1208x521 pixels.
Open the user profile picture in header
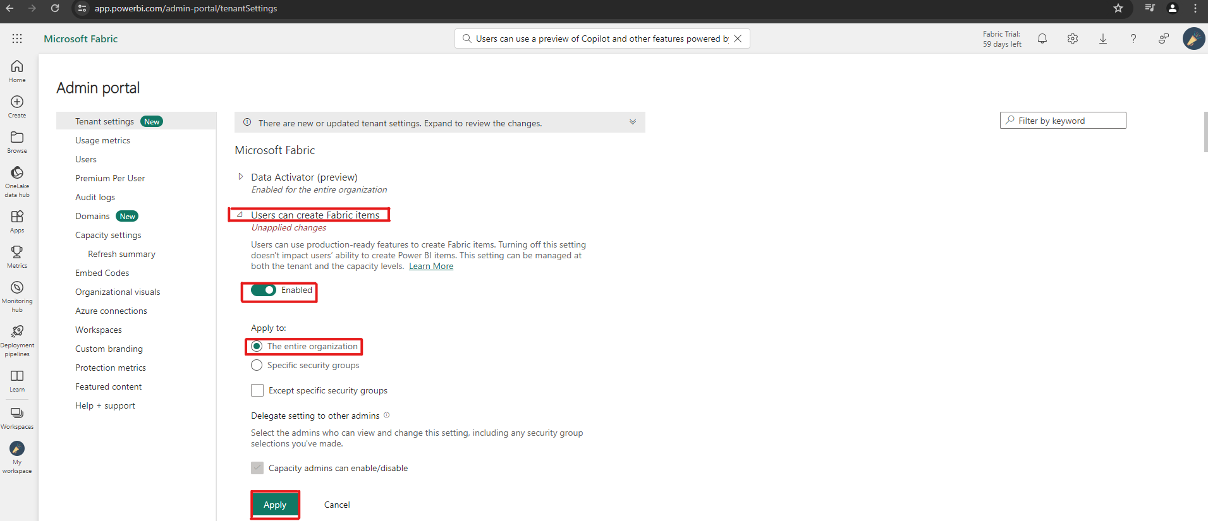tap(1194, 39)
